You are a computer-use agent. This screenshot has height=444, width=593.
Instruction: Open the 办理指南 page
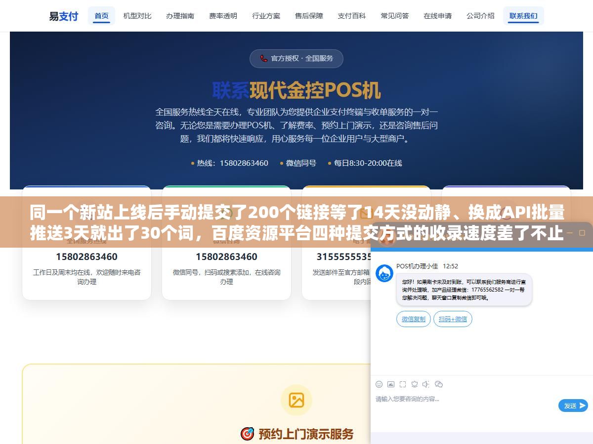coord(180,16)
